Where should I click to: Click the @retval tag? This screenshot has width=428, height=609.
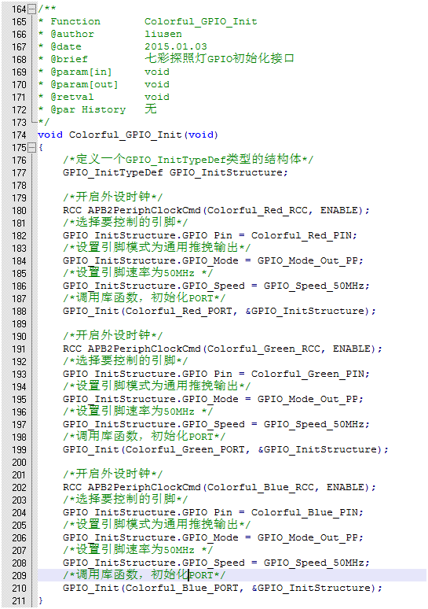(71, 97)
